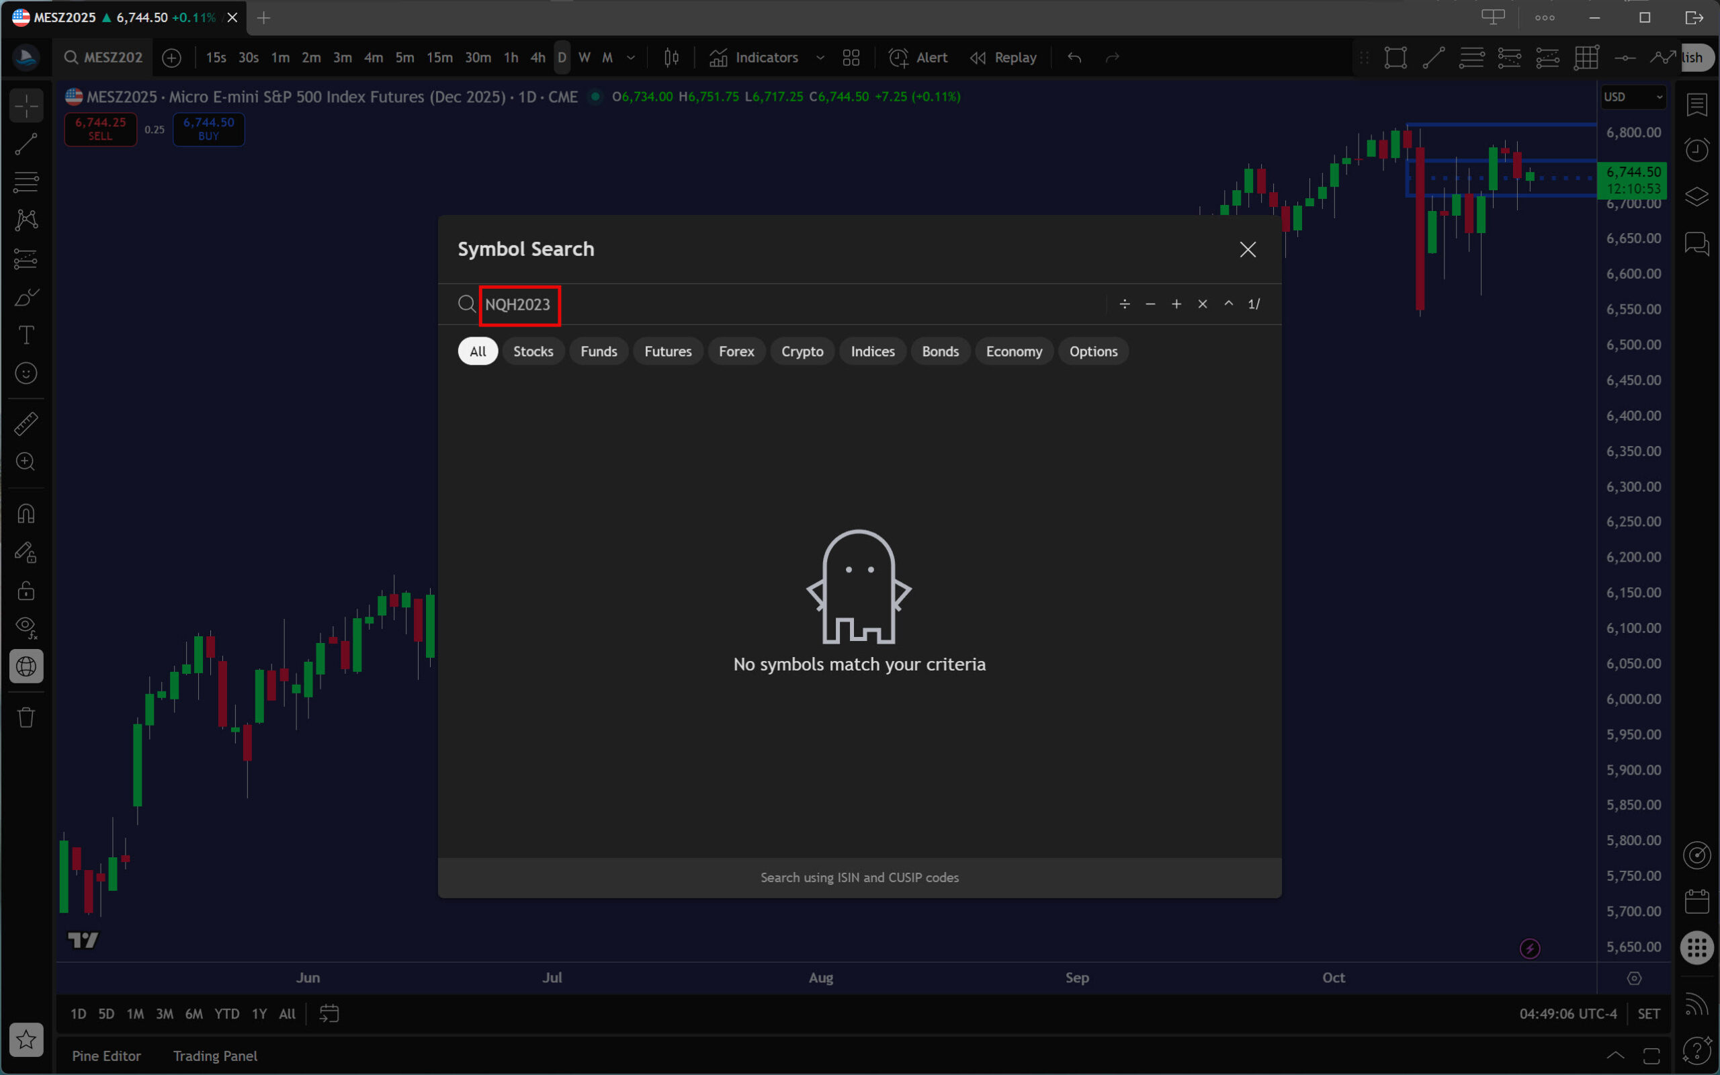Open the Layout setup grid icon

(x=851, y=58)
